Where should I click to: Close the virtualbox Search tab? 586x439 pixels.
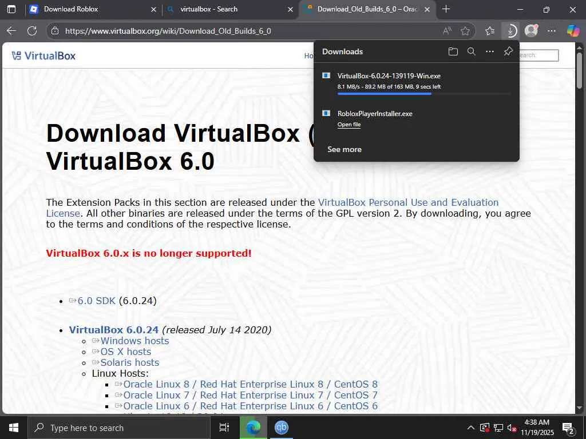pos(290,10)
